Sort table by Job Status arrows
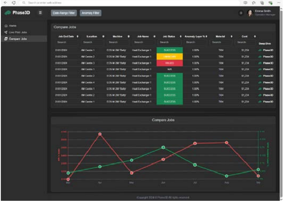283x202 pixels. 180,37
